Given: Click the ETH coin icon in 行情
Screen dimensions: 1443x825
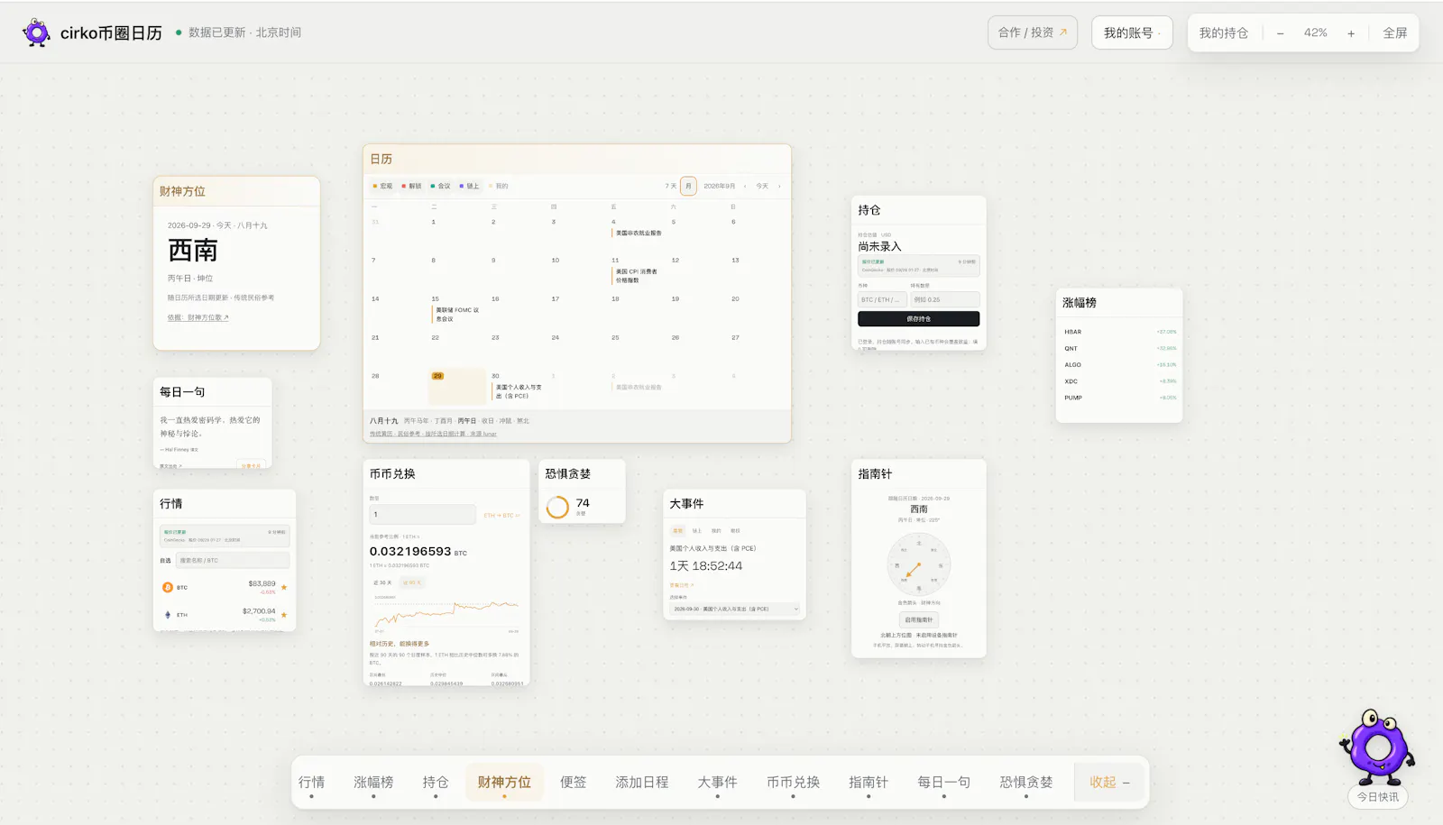Looking at the screenshot, I should (167, 615).
